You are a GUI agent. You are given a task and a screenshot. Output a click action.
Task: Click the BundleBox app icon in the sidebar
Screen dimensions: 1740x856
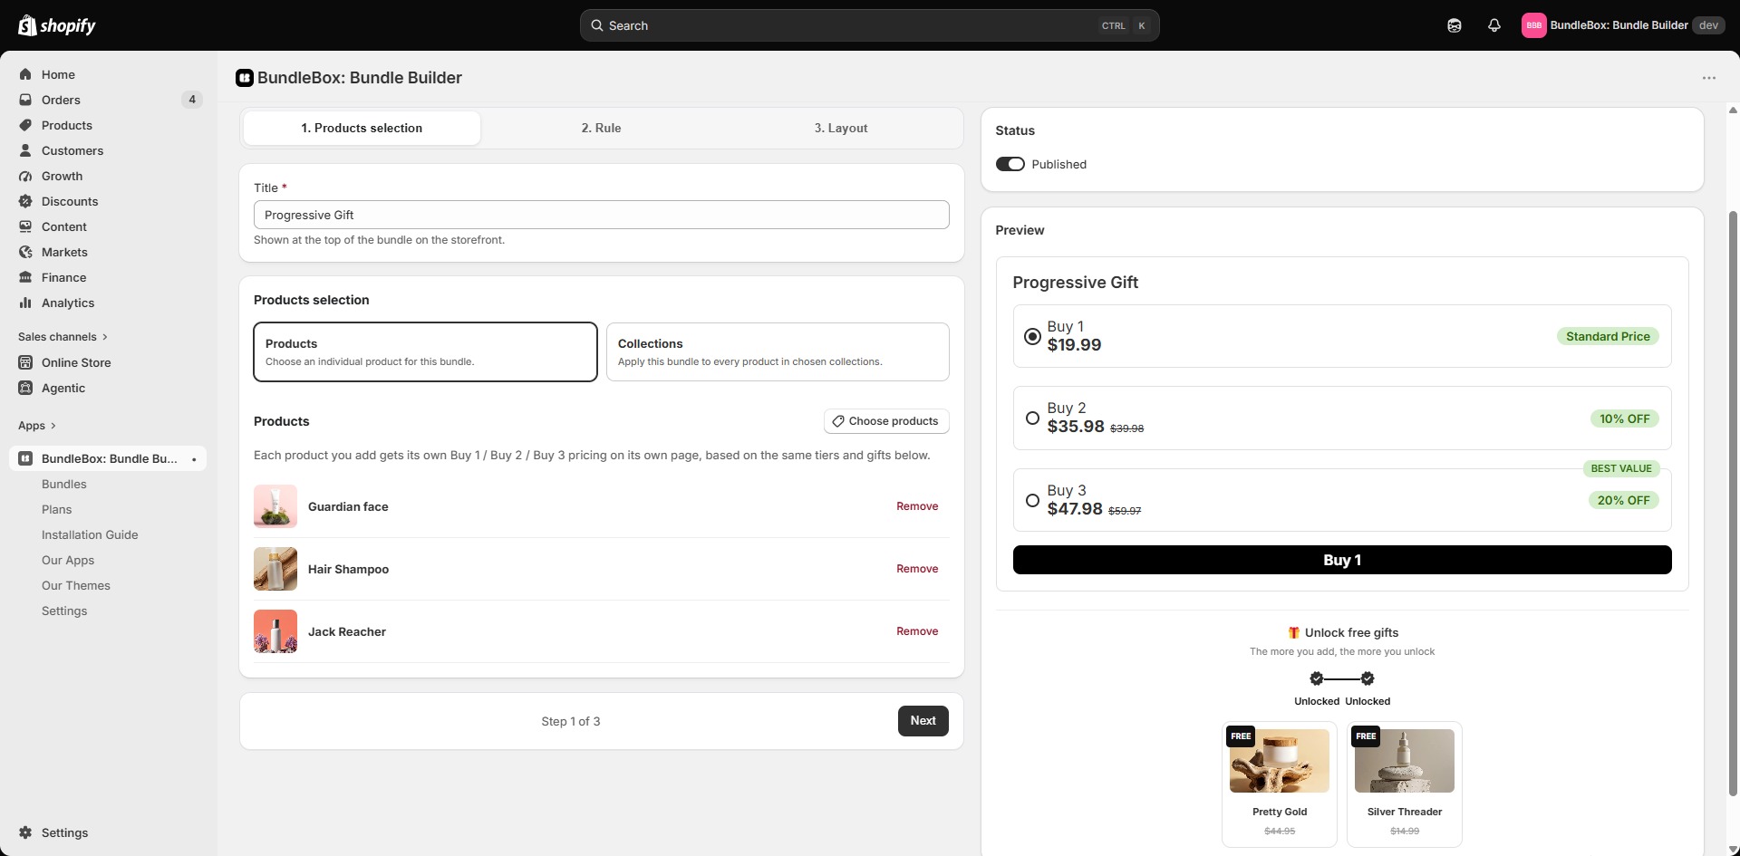coord(25,458)
